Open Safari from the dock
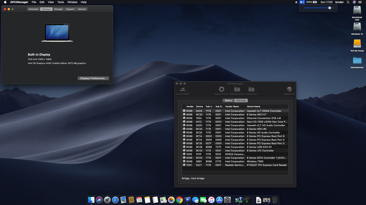 [x=115, y=200]
